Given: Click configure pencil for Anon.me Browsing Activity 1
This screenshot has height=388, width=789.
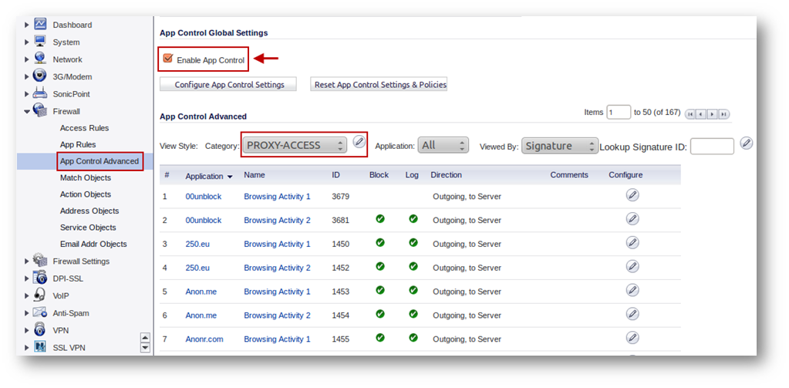Looking at the screenshot, I should point(632,291).
